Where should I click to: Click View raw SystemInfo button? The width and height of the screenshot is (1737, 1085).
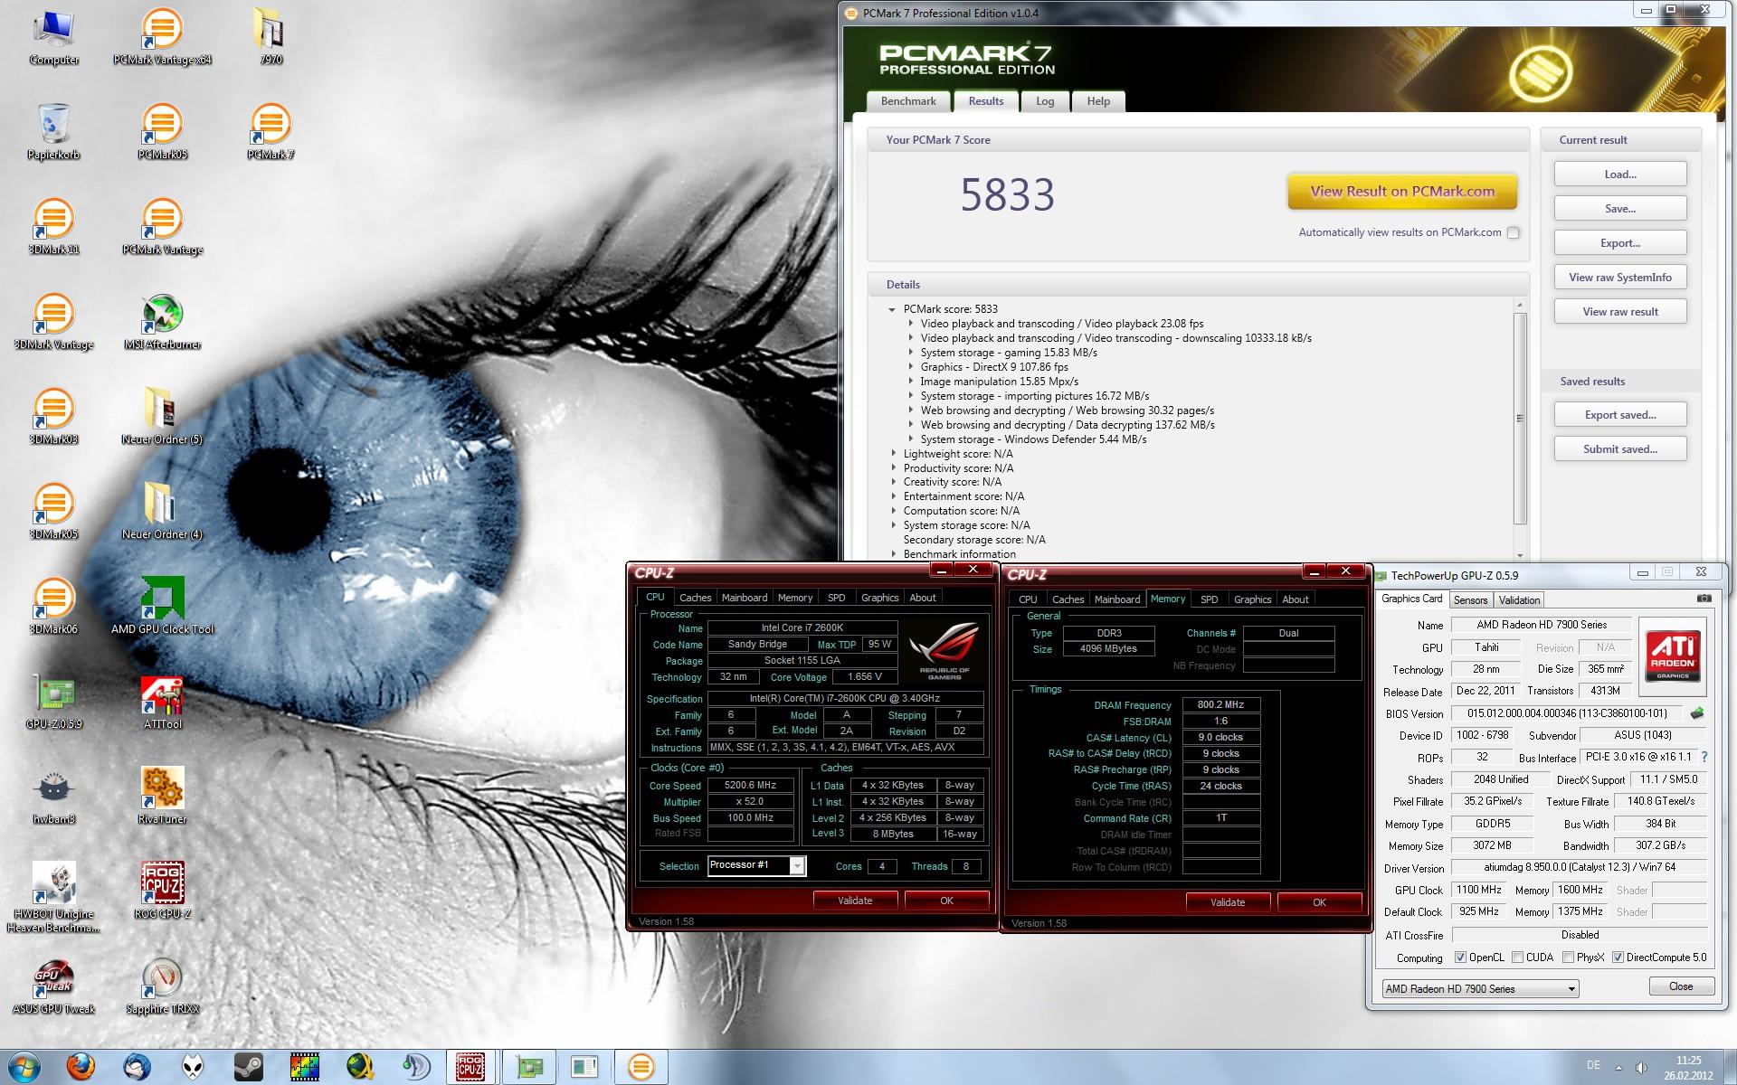(x=1620, y=278)
